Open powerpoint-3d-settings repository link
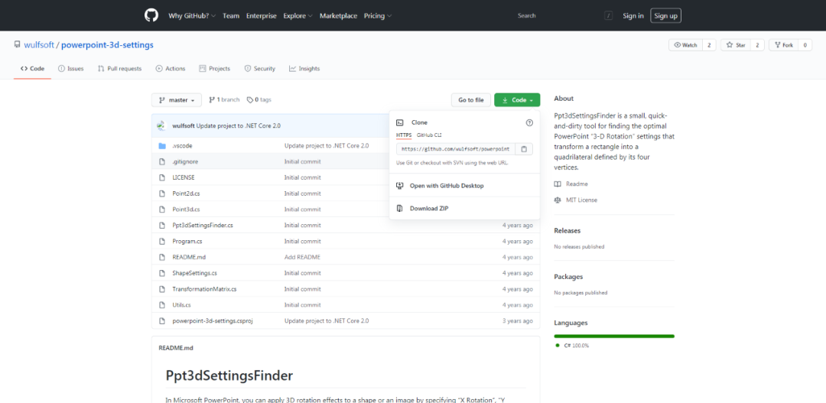Viewport: 826px width, 403px height. point(108,45)
